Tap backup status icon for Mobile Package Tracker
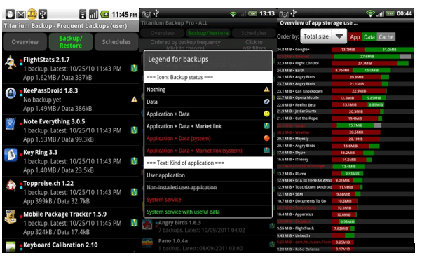The image size is (422, 260). tap(134, 223)
